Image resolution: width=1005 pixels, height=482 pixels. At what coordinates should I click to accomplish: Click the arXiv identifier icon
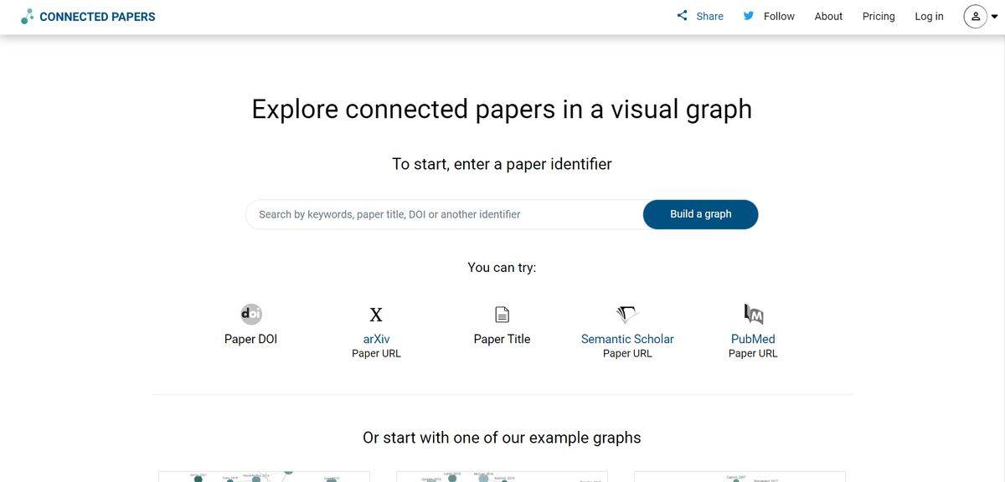coord(376,314)
